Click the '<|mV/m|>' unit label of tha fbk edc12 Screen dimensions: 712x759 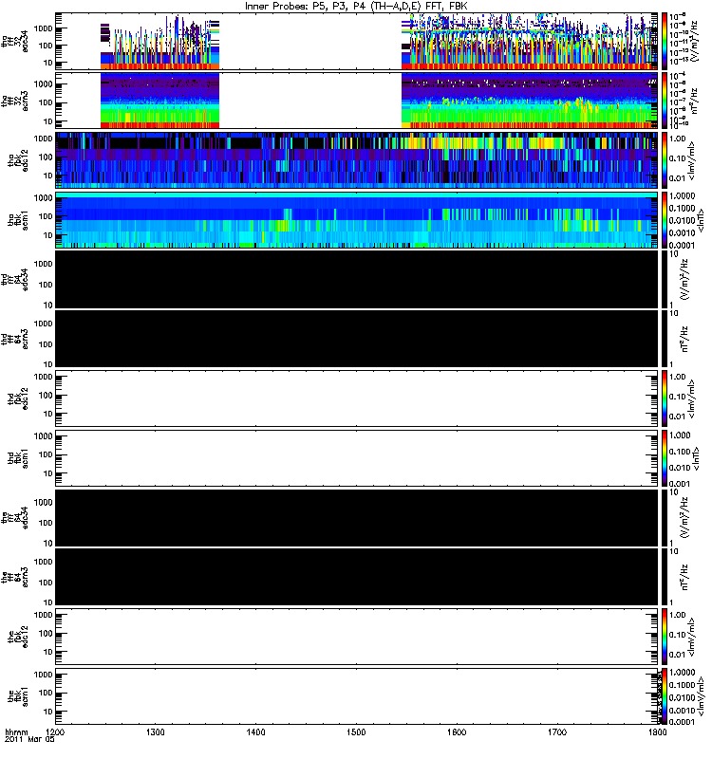(693, 160)
